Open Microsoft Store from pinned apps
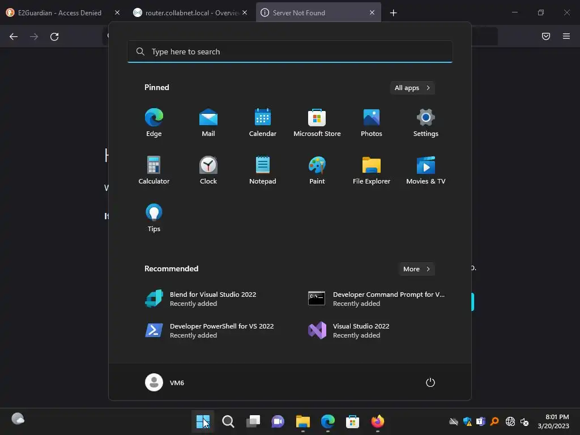Image resolution: width=580 pixels, height=435 pixels. (317, 123)
